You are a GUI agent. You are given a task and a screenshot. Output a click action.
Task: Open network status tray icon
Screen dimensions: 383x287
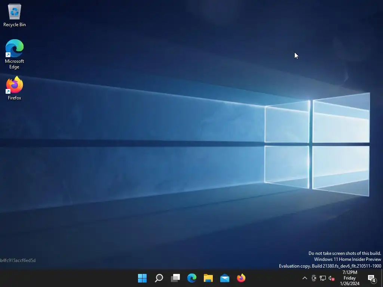[323, 278]
